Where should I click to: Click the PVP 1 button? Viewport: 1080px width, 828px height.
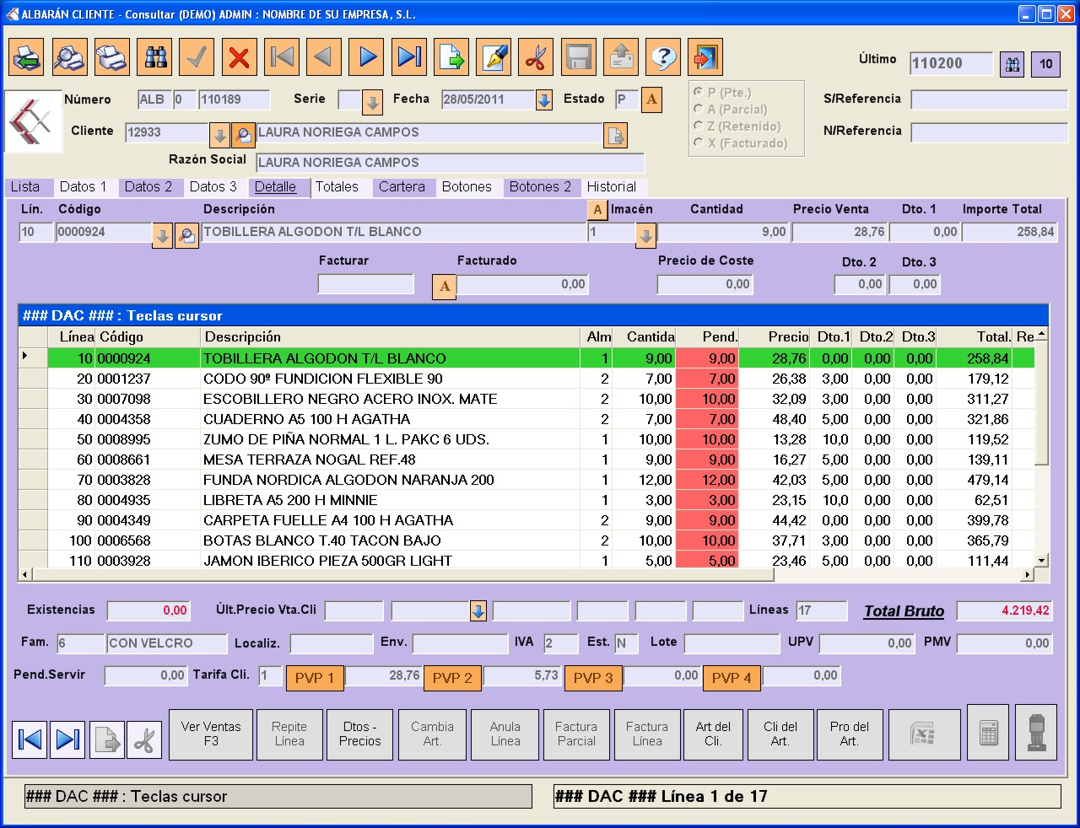click(315, 678)
